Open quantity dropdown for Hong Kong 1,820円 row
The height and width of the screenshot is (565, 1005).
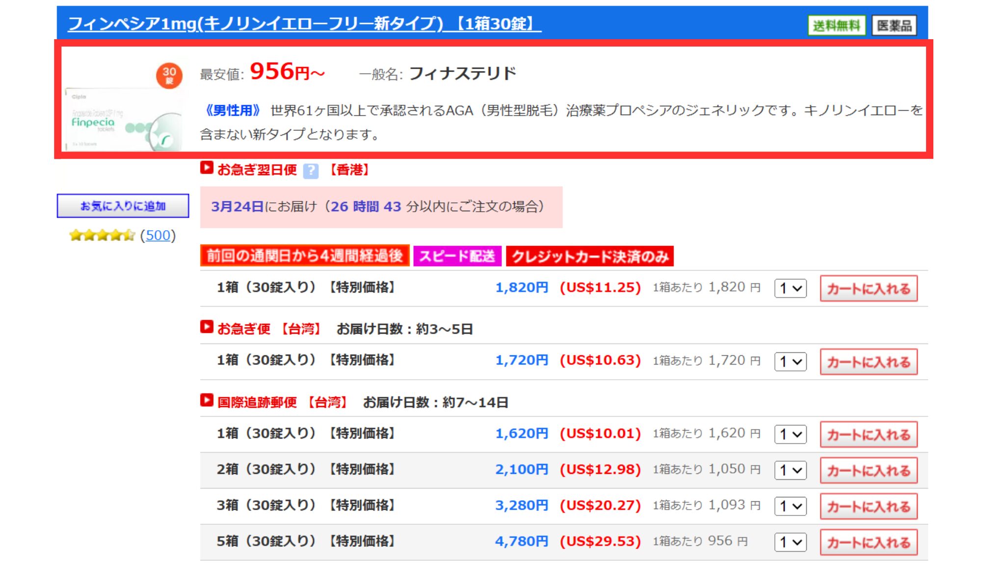(790, 288)
